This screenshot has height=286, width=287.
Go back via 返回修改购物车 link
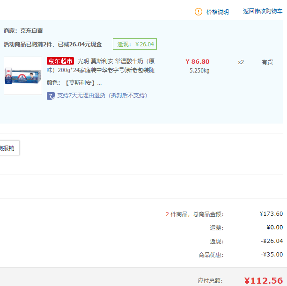point(262,11)
